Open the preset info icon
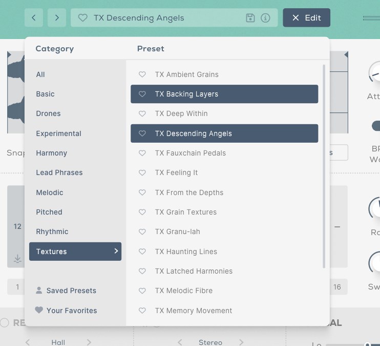This screenshot has height=346, width=380. click(x=265, y=18)
